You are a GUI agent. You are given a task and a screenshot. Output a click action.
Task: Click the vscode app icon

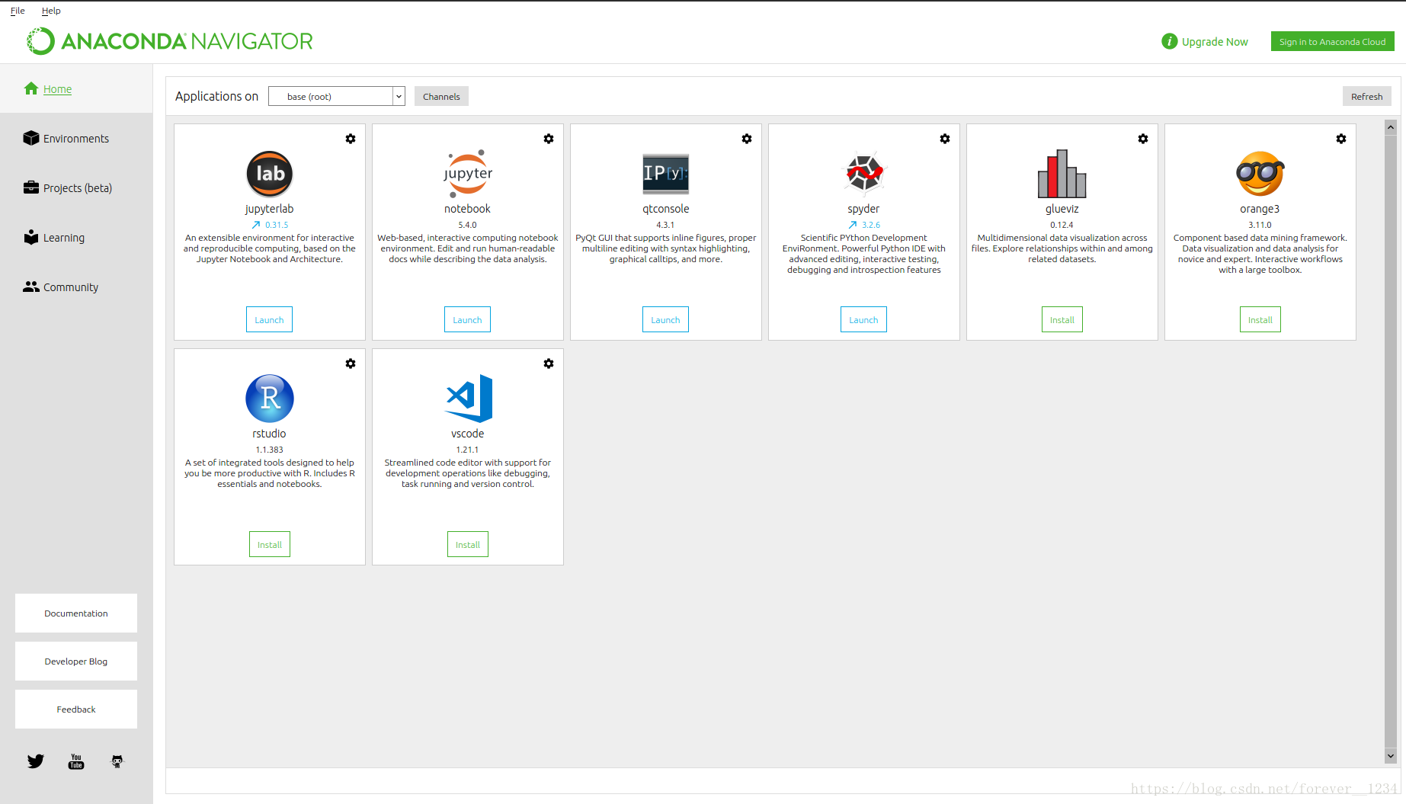(x=468, y=399)
